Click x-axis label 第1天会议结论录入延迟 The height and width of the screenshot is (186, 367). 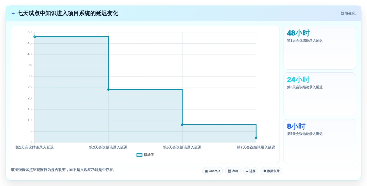(34, 147)
